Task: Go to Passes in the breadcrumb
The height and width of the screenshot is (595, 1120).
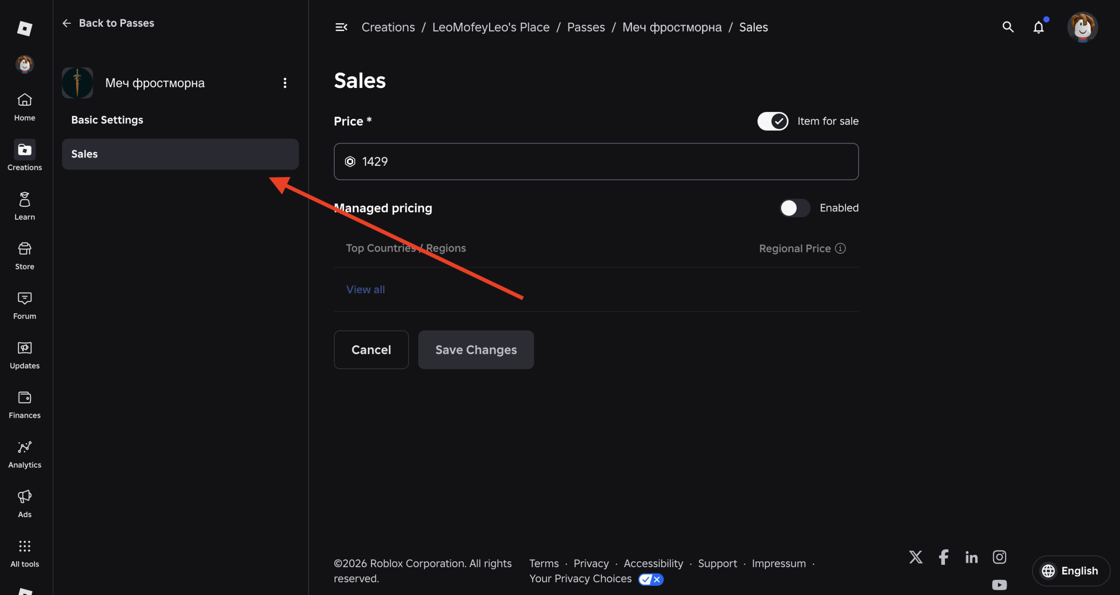Action: click(x=586, y=27)
